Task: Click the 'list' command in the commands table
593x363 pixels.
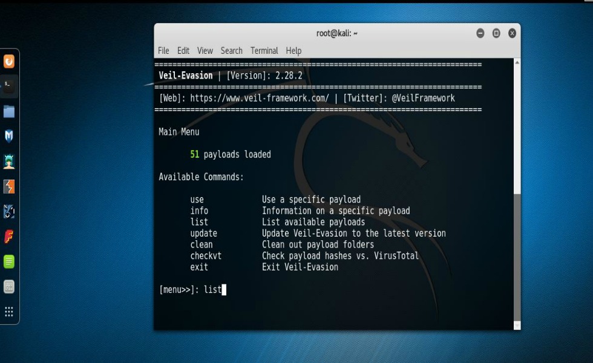Action: coord(199,222)
